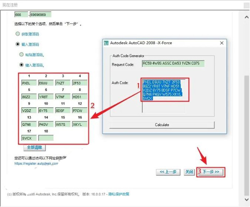Click activation field 17 containing SVCX
250x207 pixels.
pyautogui.click(x=29, y=138)
